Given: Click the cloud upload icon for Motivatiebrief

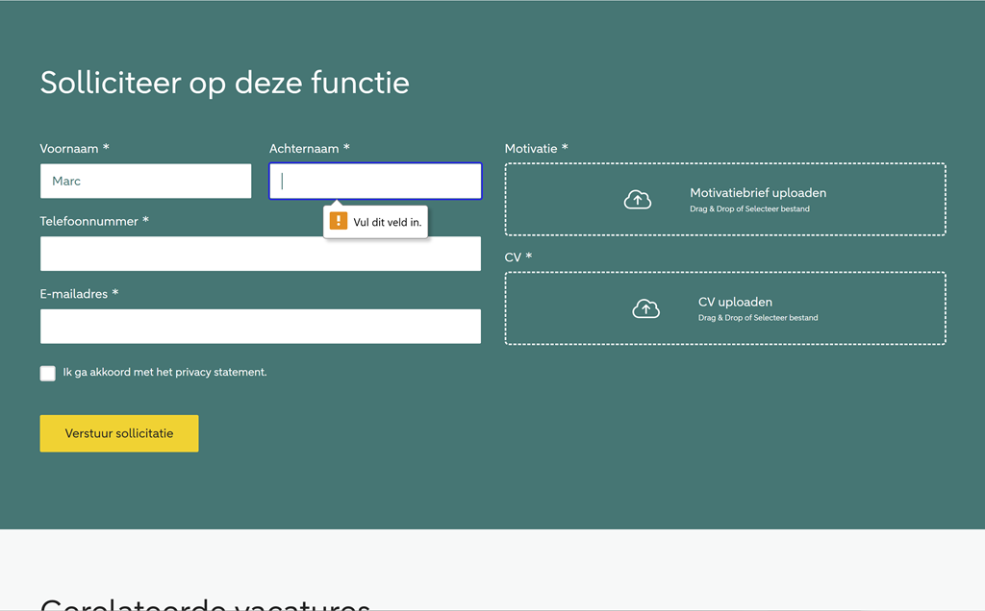Looking at the screenshot, I should pos(638,200).
